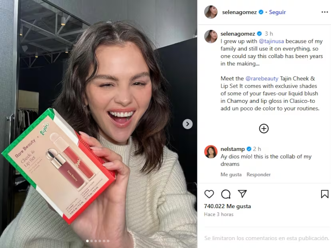331x248 pixels.
Task: Click selenagomez header profile avatar
Action: [x=211, y=12]
